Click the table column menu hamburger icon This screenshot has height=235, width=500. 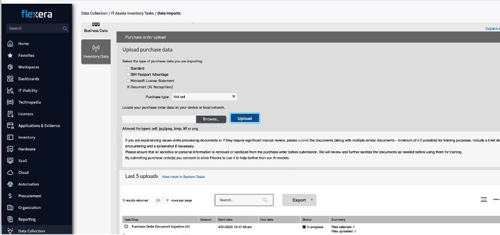point(484,200)
